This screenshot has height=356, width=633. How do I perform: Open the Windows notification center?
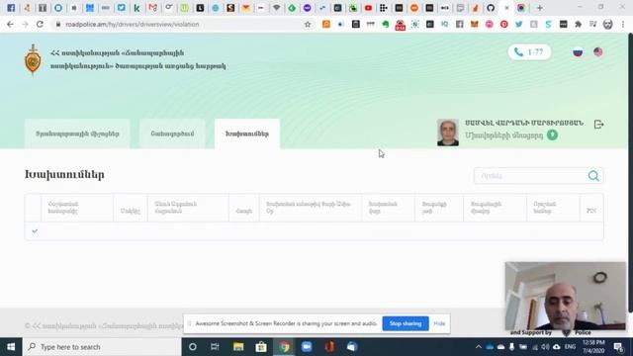[x=618, y=347]
